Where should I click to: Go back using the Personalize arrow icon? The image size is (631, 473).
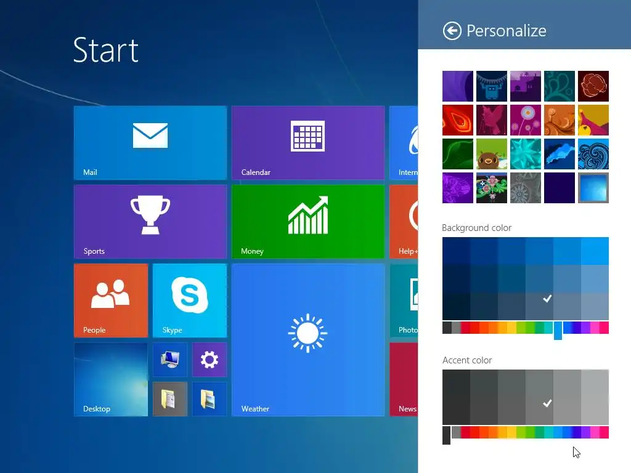(x=452, y=31)
